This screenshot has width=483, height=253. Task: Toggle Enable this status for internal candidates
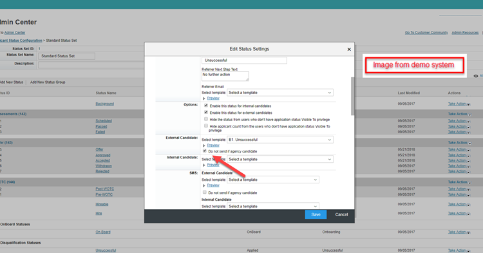tap(206, 106)
